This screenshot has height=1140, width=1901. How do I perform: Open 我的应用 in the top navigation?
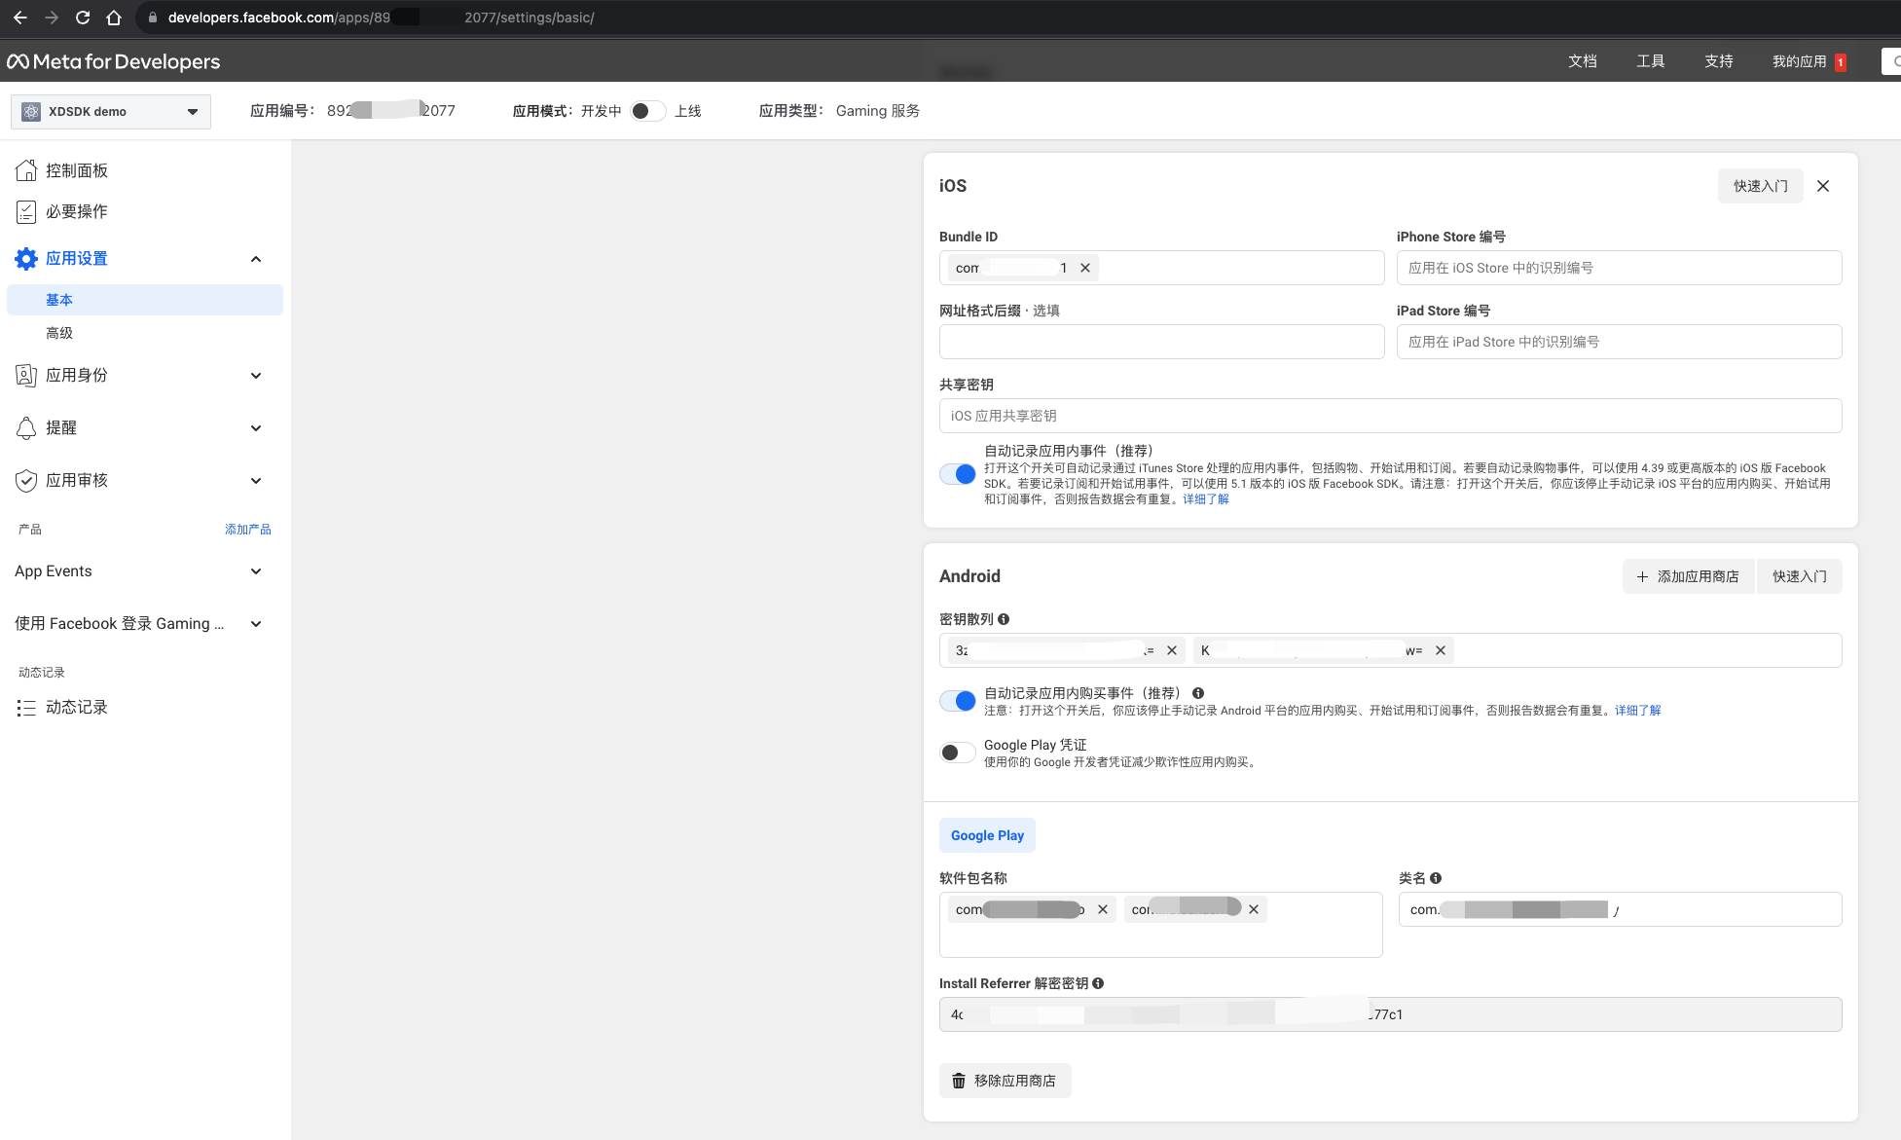point(1799,61)
